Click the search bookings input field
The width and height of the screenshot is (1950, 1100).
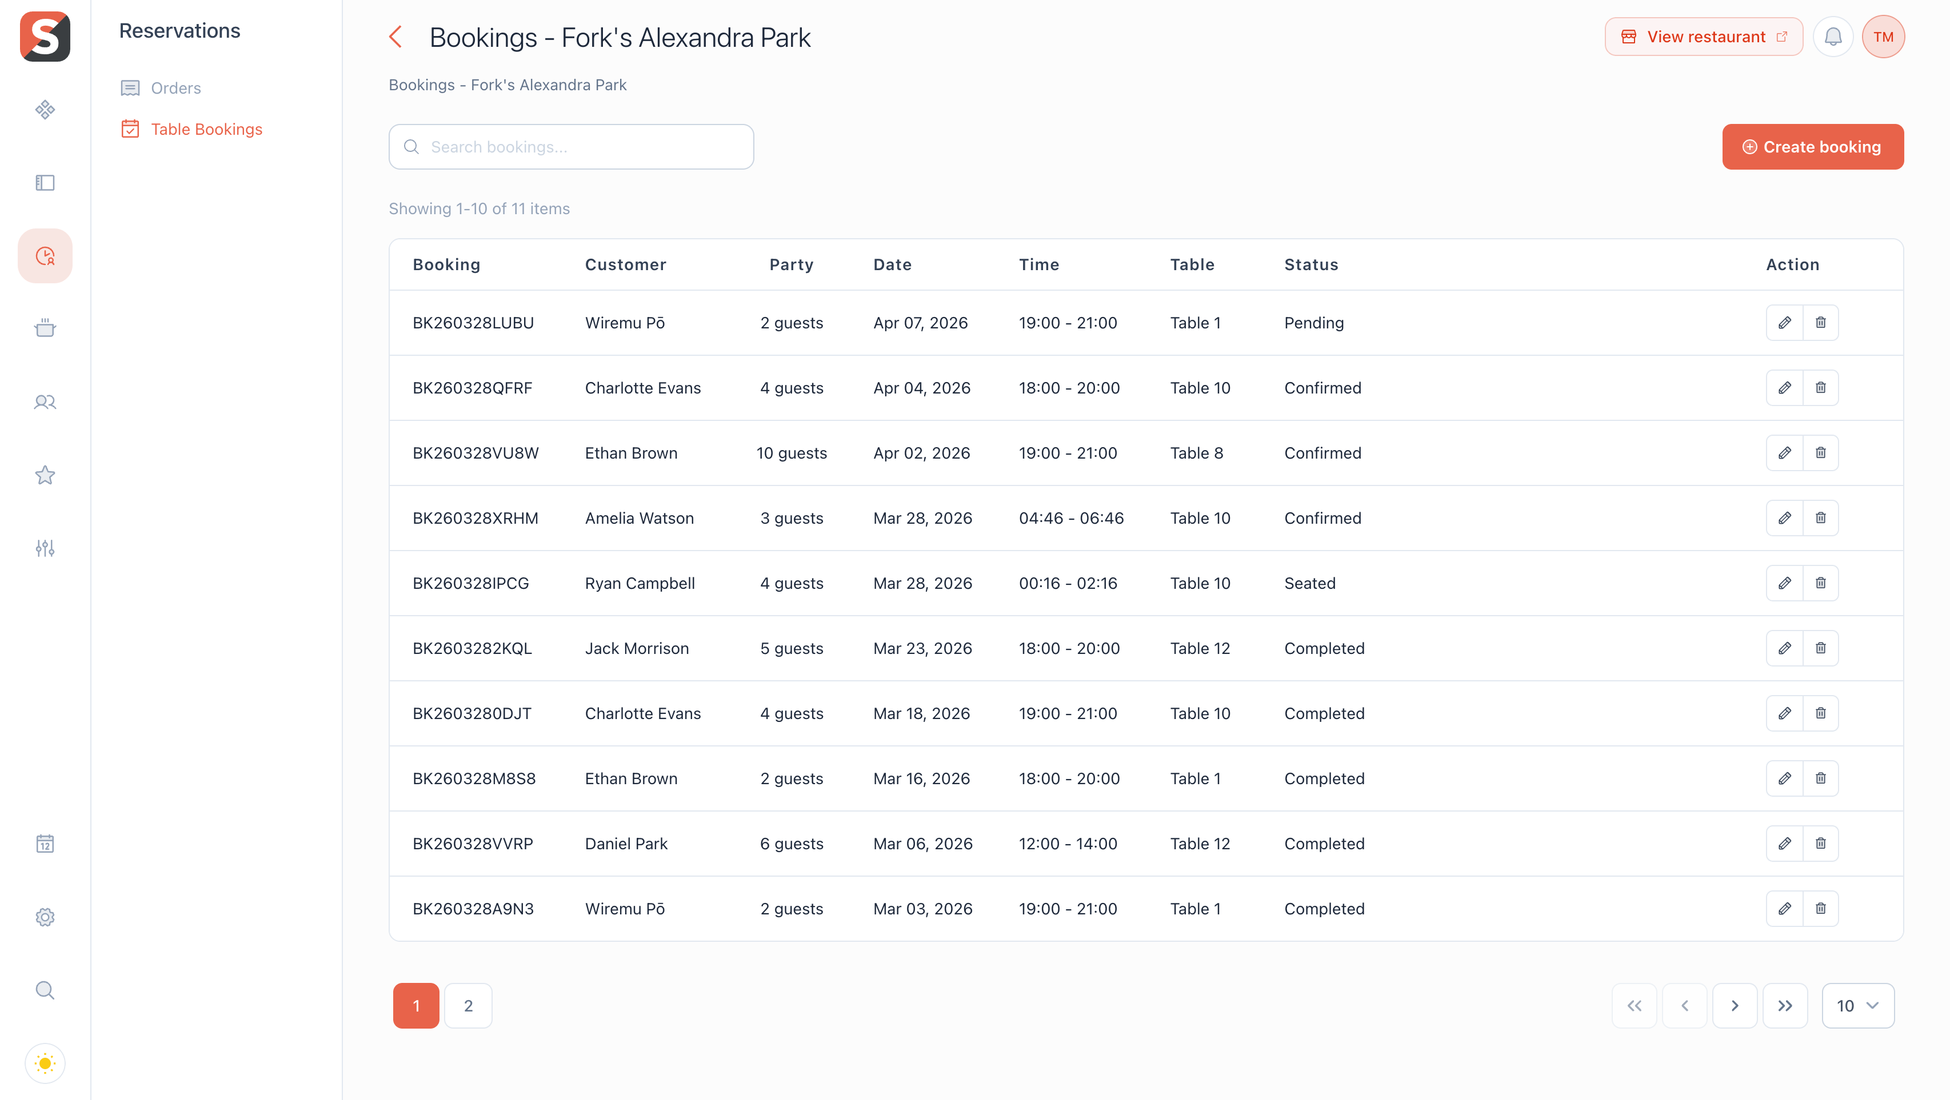pos(571,146)
